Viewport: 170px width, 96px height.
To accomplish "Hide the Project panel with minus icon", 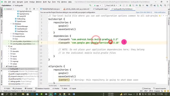I will (x=37, y=9).
